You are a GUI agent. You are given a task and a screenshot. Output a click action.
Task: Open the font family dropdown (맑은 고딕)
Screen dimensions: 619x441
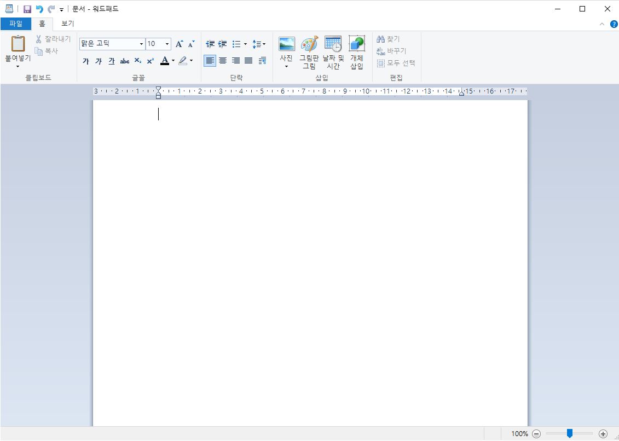coord(141,44)
